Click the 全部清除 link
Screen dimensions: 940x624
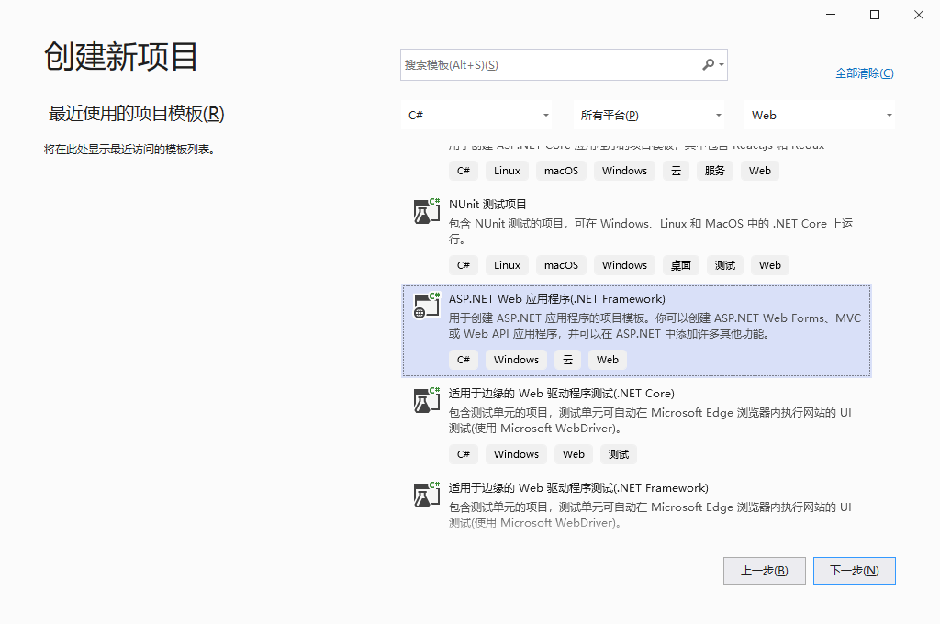pos(865,73)
